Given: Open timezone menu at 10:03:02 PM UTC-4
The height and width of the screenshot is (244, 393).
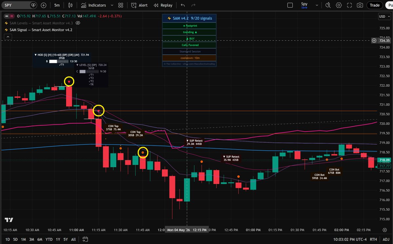Looking at the screenshot, I should click(350, 239).
